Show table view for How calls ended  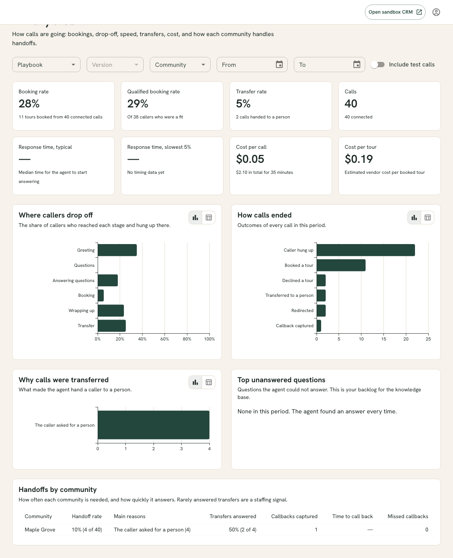[428, 218]
